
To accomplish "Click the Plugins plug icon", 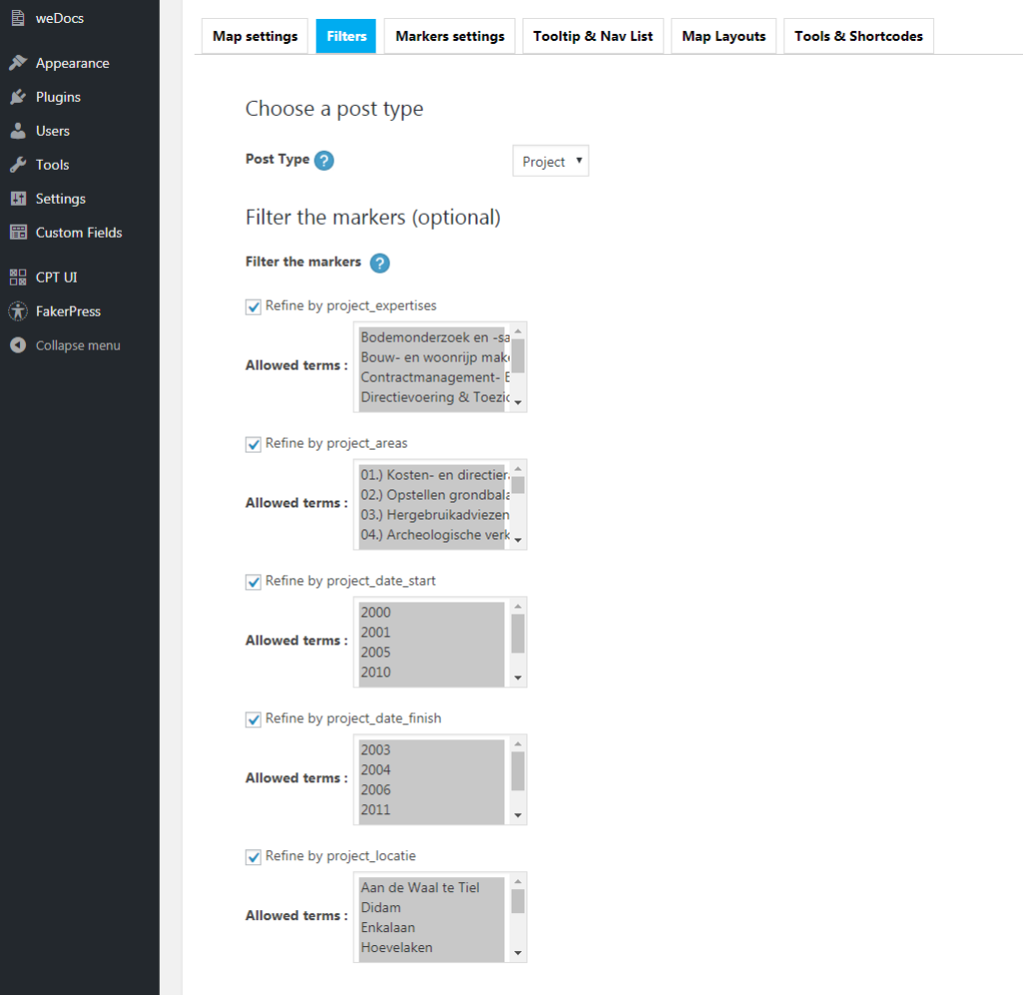I will point(18,97).
